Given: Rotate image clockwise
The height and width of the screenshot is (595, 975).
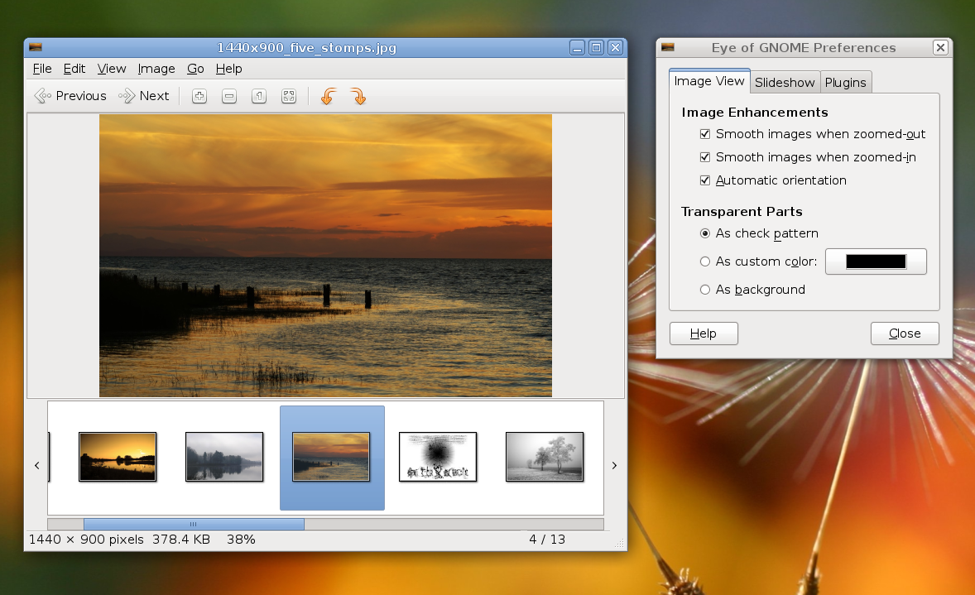Looking at the screenshot, I should click(358, 96).
